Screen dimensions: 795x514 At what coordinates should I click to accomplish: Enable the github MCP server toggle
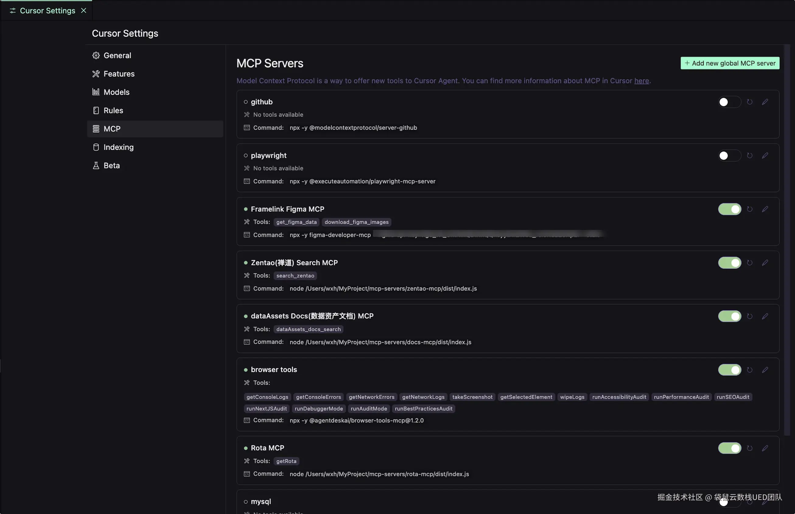(729, 102)
